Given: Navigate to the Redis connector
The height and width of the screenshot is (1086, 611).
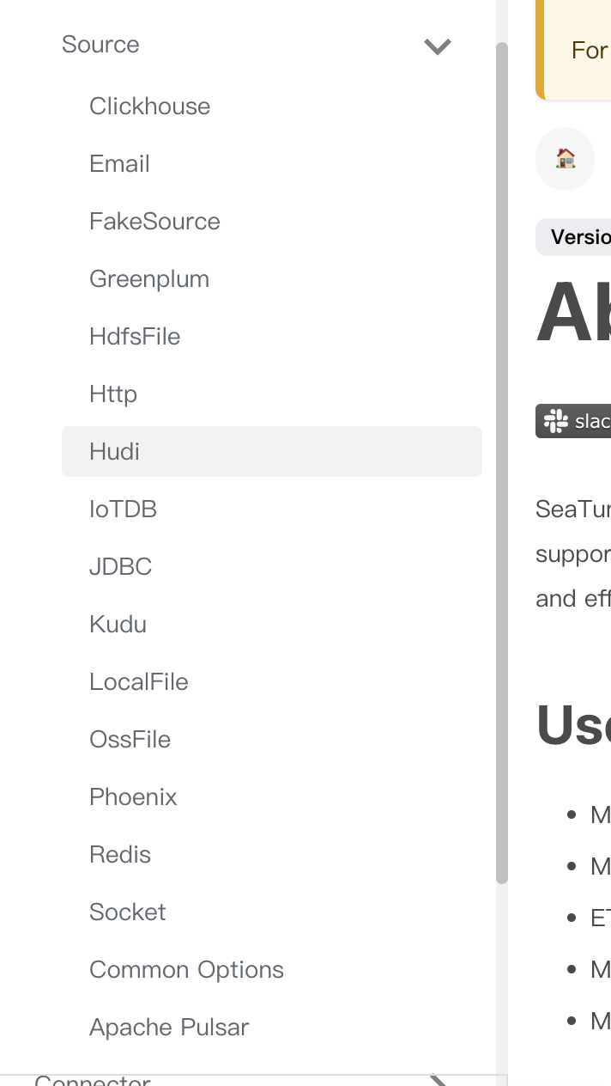Looking at the screenshot, I should click(x=119, y=854).
